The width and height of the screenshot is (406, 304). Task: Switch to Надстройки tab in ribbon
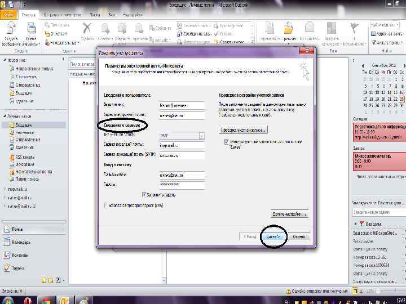click(133, 15)
